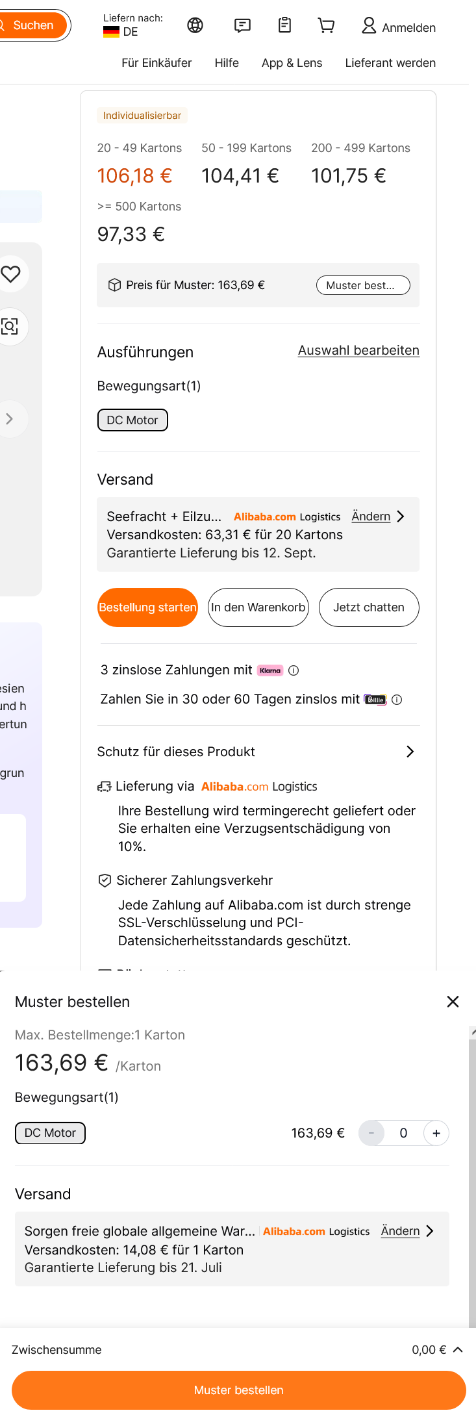Viewport: 476px width, 1426px height.
Task: Click the globe language icon
Action: coord(195,25)
